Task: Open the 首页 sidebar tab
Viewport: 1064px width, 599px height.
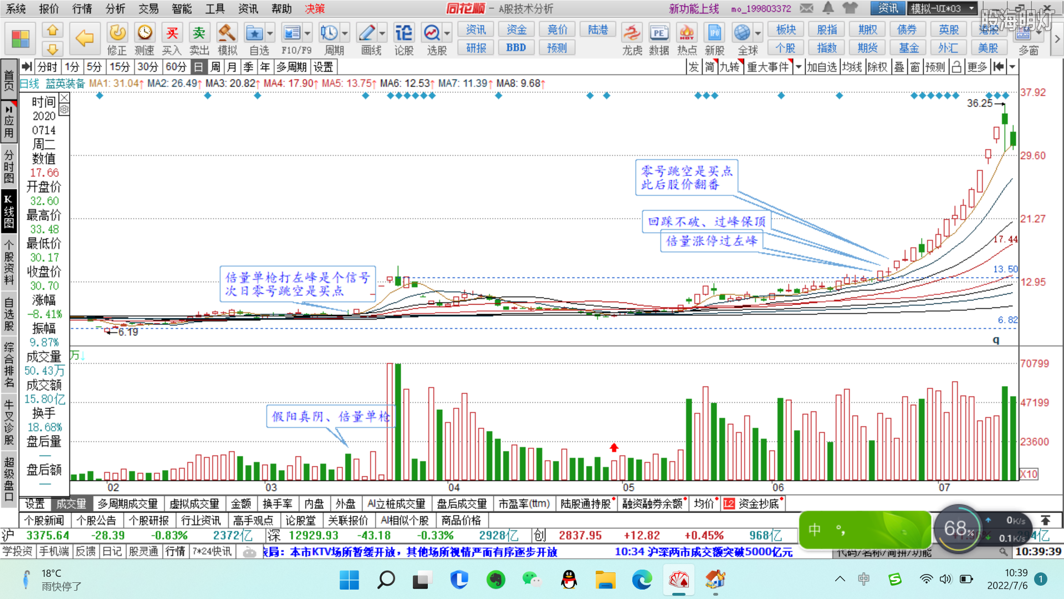Action: pos(9,80)
